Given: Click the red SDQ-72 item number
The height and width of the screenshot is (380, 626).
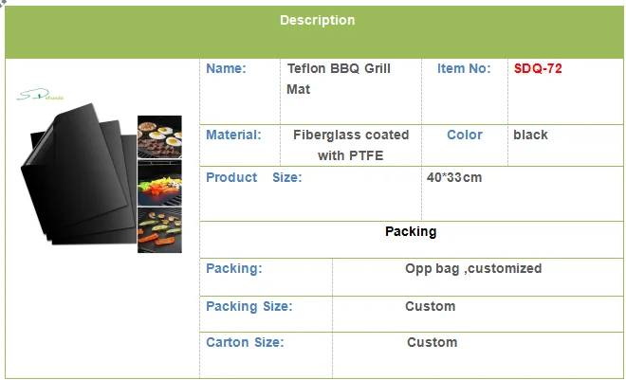Looking at the screenshot, I should coord(538,68).
